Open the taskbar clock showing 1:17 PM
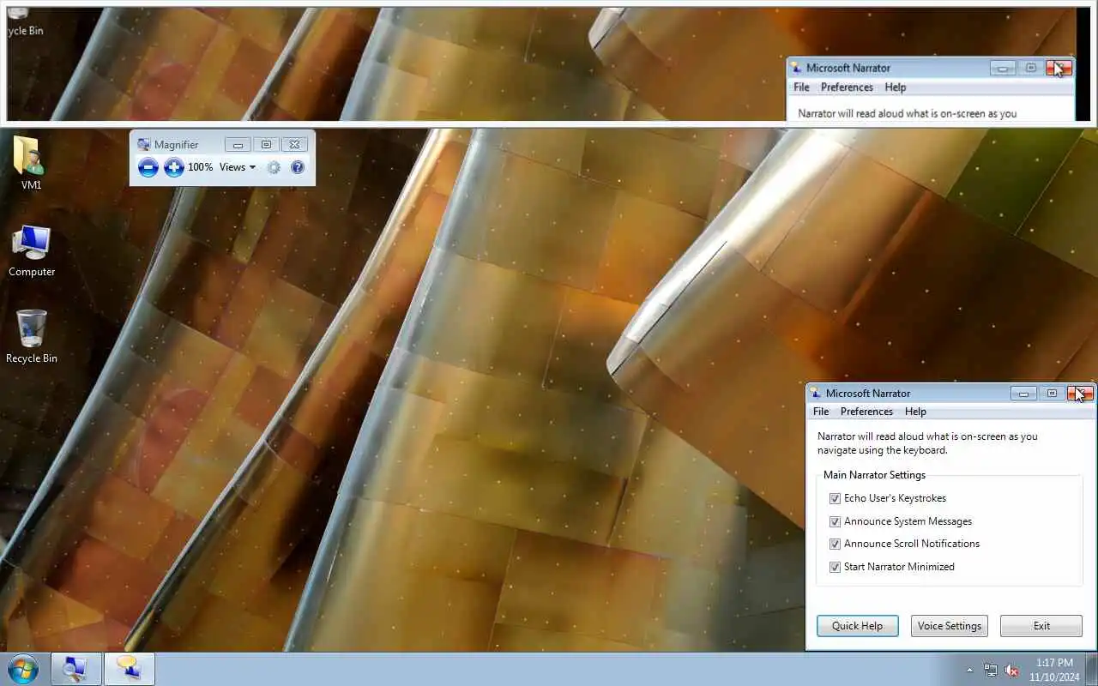This screenshot has width=1098, height=686. pyautogui.click(x=1054, y=670)
